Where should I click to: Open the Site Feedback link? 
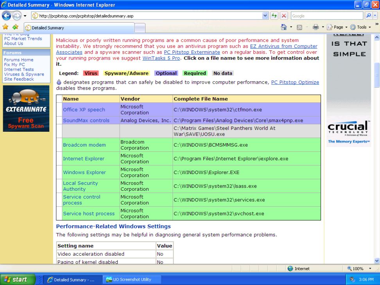pyautogui.click(x=19, y=79)
